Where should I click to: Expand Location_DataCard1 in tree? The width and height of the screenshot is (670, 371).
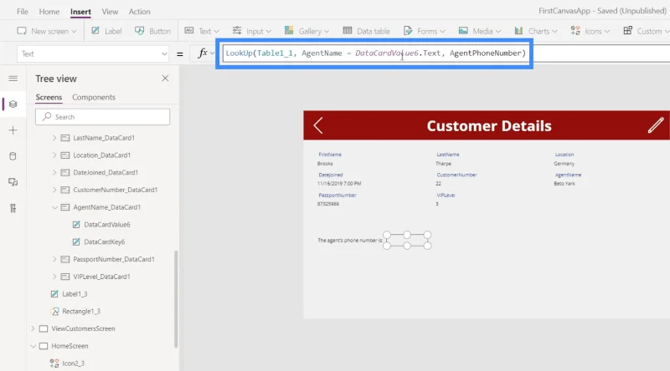tap(54, 155)
